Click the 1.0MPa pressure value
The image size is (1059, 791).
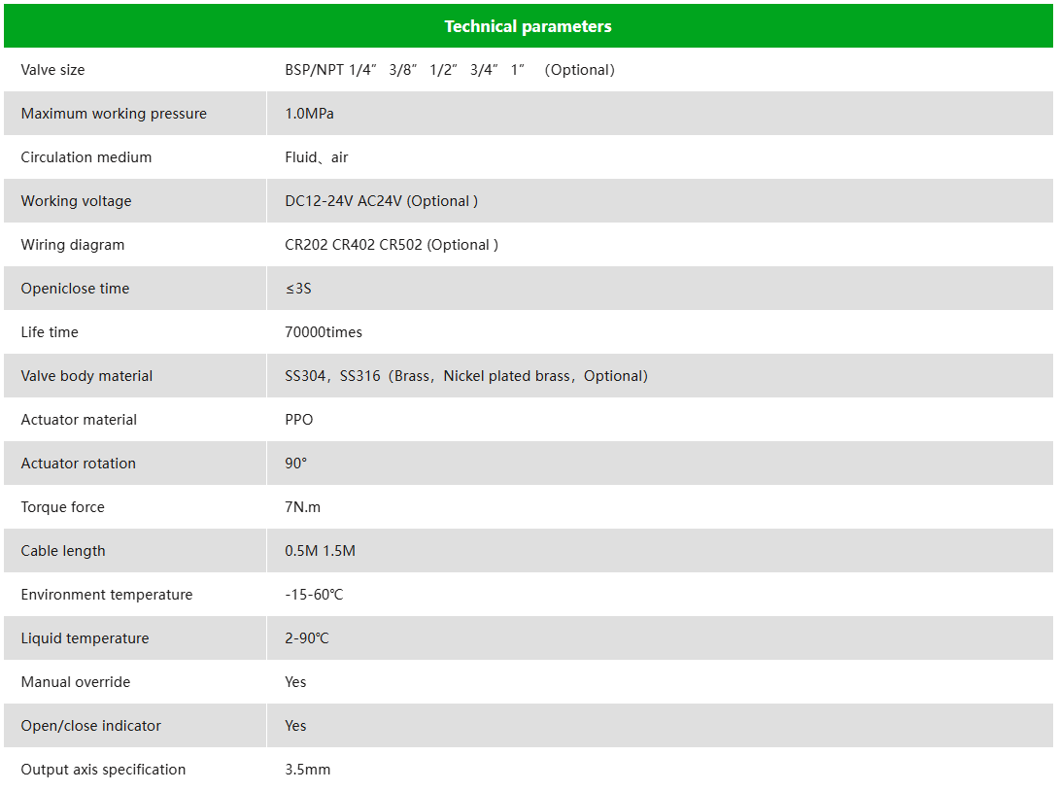pos(309,114)
